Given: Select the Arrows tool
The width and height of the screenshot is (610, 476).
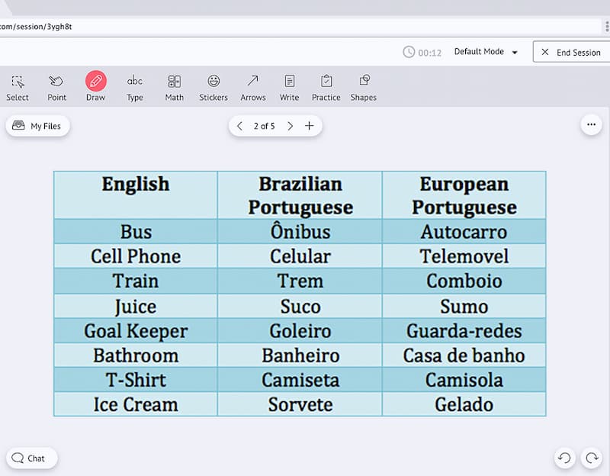Looking at the screenshot, I should [253, 88].
